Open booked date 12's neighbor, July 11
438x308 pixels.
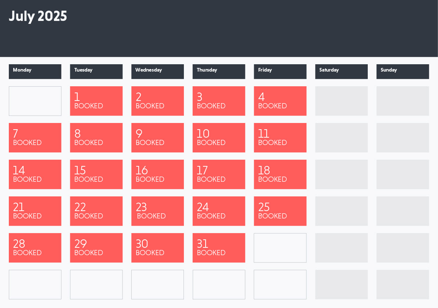point(280,138)
